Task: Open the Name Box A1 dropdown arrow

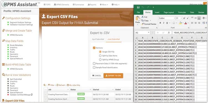Action: [x=149, y=33]
